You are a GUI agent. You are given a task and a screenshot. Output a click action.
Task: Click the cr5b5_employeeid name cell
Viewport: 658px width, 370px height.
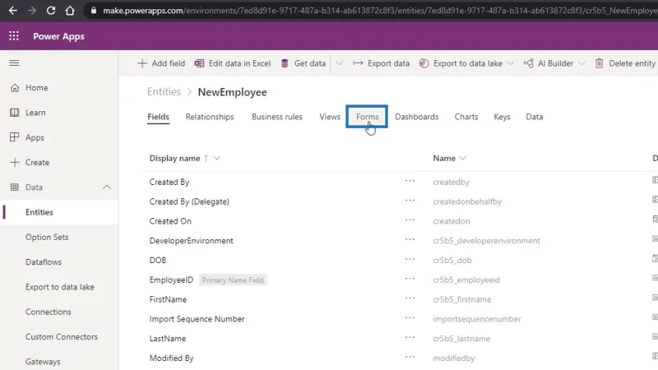(x=466, y=280)
